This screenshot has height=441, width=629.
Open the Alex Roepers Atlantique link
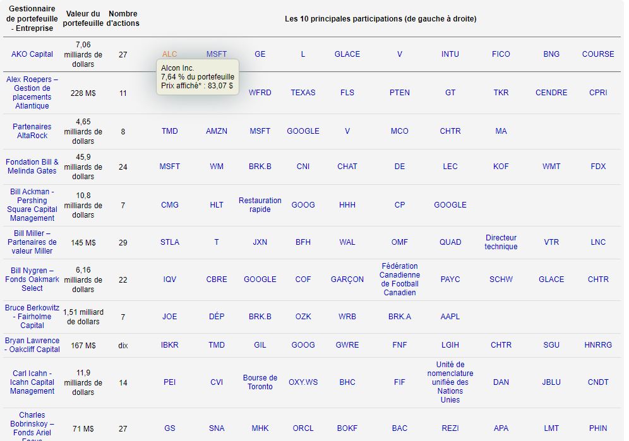click(32, 93)
